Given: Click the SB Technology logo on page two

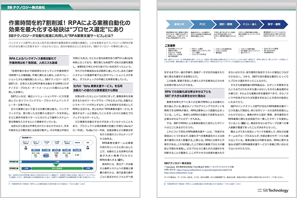Looking at the screenshot, I should click(273, 190).
